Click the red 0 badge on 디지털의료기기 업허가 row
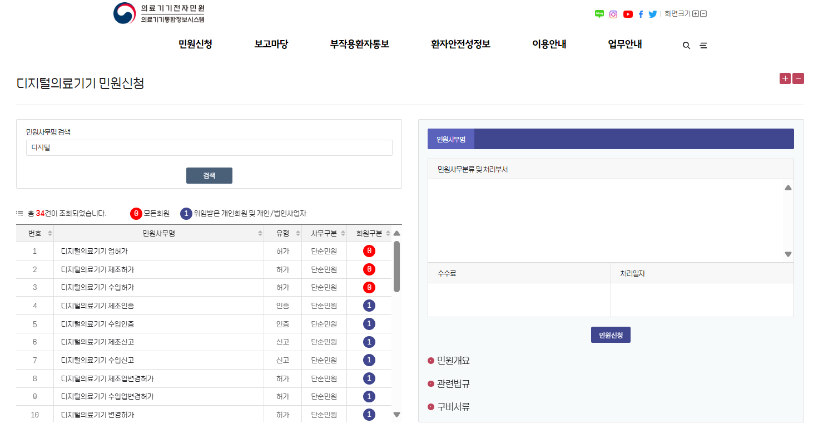The width and height of the screenshot is (833, 433). pyautogui.click(x=369, y=251)
